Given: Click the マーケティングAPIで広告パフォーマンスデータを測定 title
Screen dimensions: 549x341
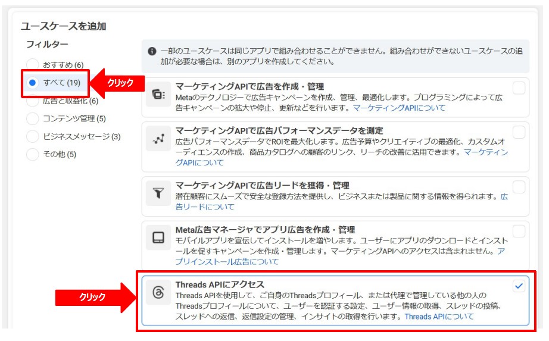Looking at the screenshot, I should pyautogui.click(x=279, y=130).
